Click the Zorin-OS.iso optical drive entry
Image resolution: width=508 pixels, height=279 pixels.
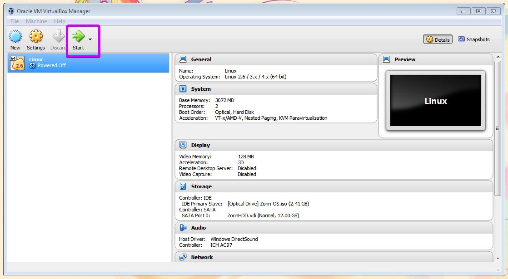pos(268,204)
